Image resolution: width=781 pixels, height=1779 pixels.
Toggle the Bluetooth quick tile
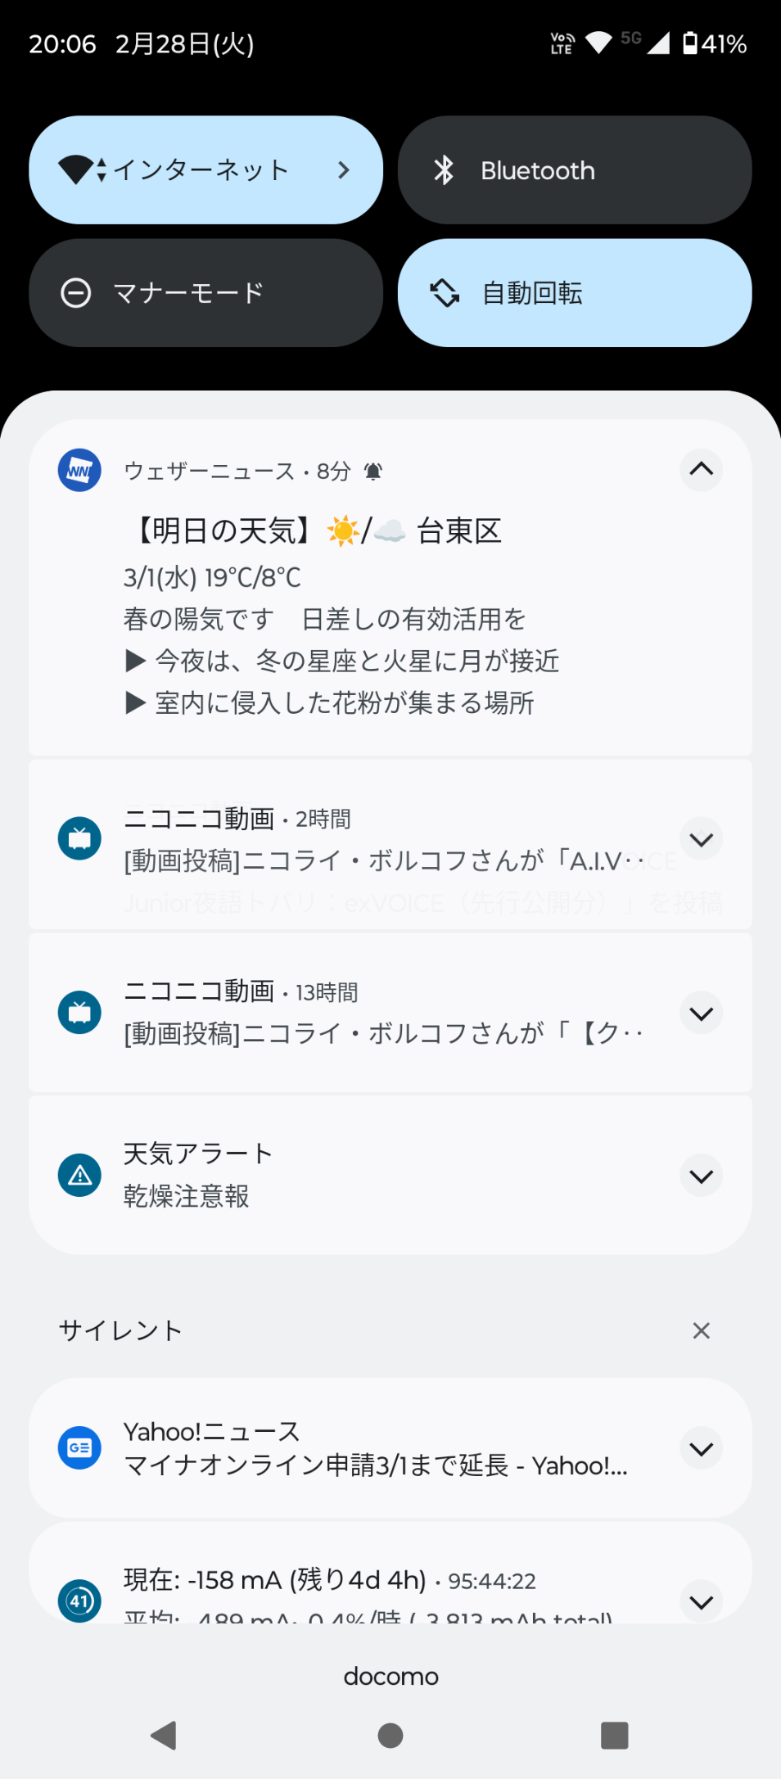coord(574,170)
